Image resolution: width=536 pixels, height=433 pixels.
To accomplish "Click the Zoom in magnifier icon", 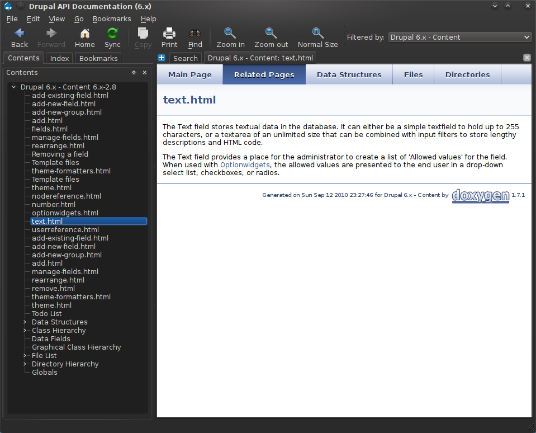I will point(230,33).
